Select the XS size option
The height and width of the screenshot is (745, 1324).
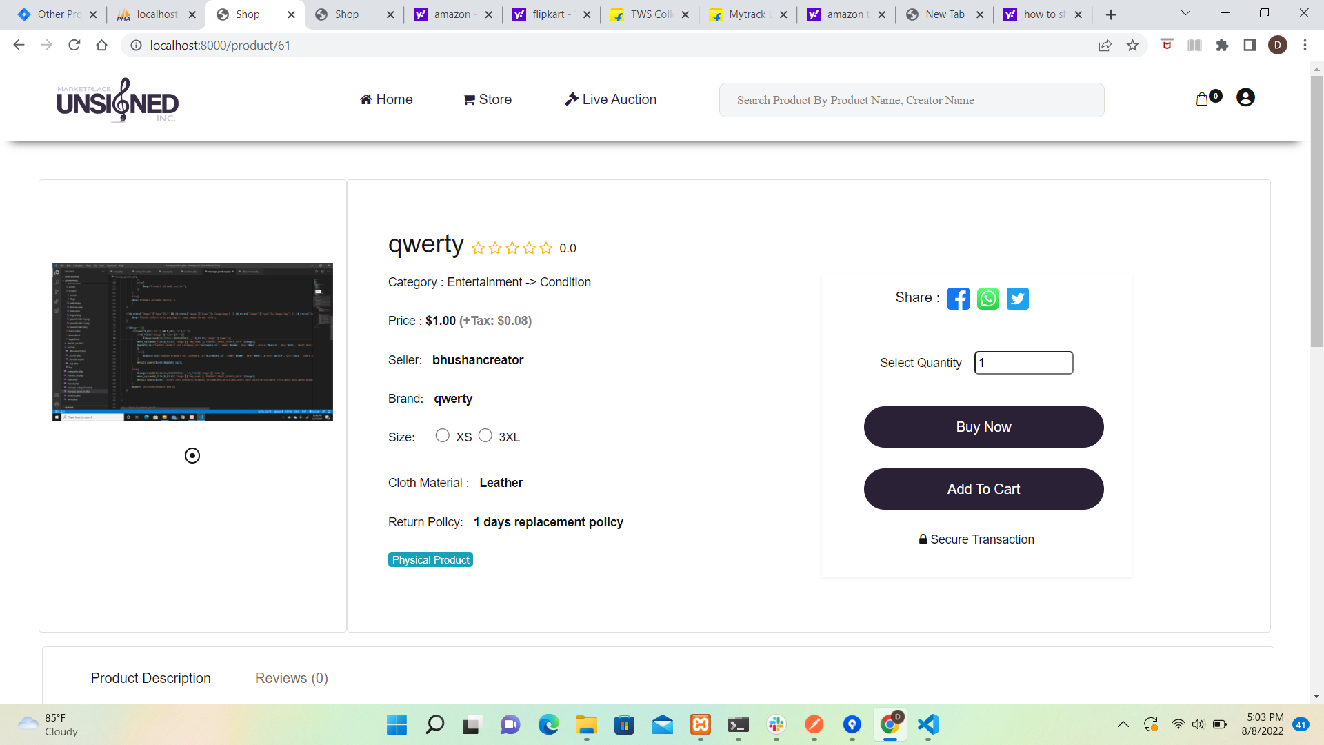[x=443, y=436]
